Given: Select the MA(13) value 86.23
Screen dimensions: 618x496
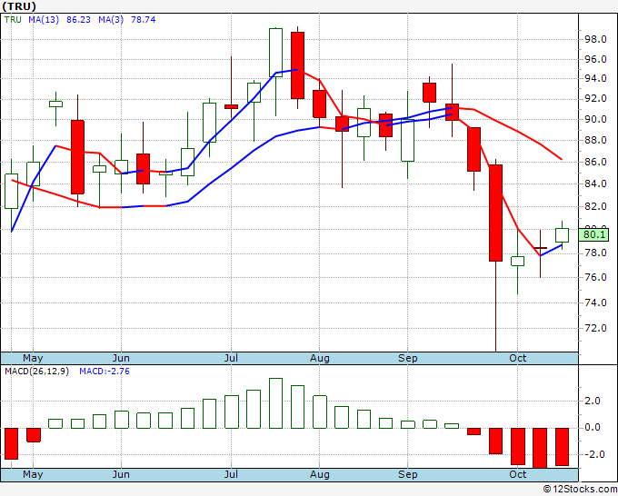Looking at the screenshot, I should click(78, 20).
